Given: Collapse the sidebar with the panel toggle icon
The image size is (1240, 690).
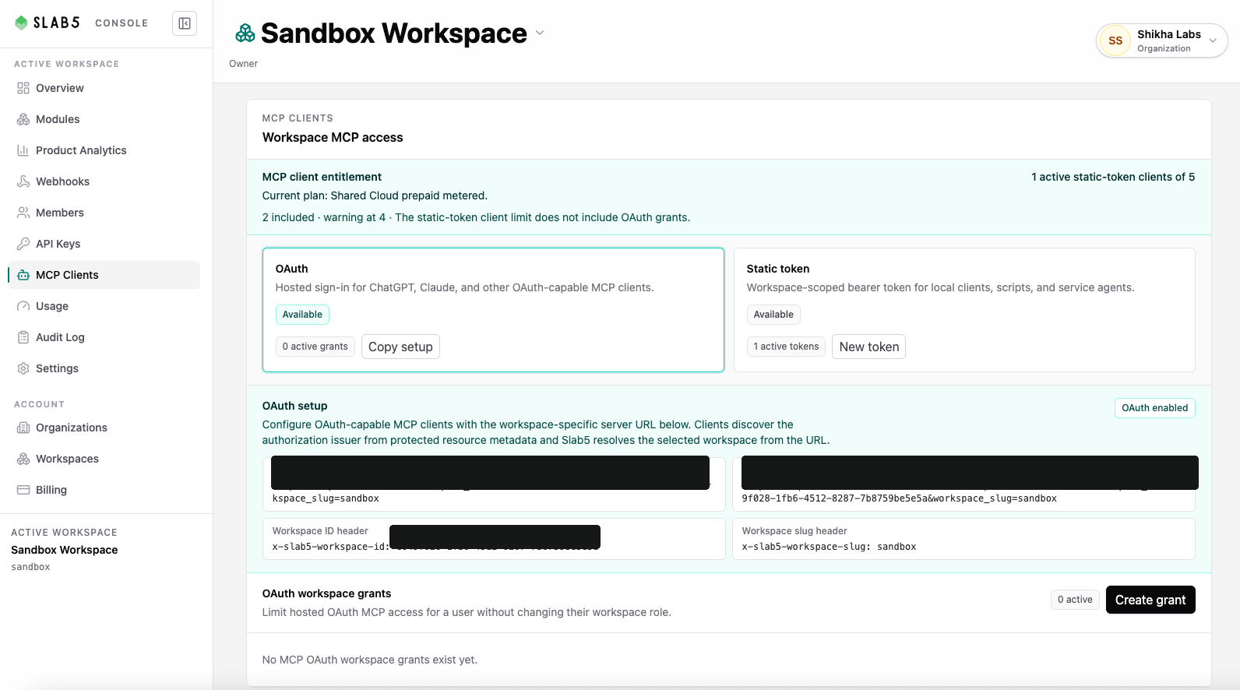Looking at the screenshot, I should [x=185, y=23].
